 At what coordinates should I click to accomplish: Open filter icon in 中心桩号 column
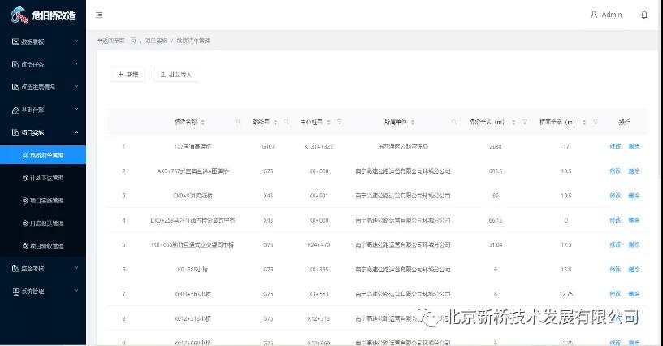pos(339,122)
